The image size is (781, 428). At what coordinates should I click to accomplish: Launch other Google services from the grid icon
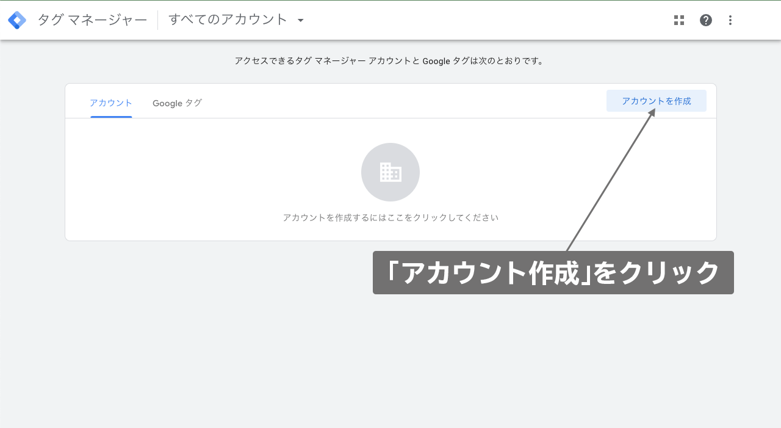[x=678, y=20]
